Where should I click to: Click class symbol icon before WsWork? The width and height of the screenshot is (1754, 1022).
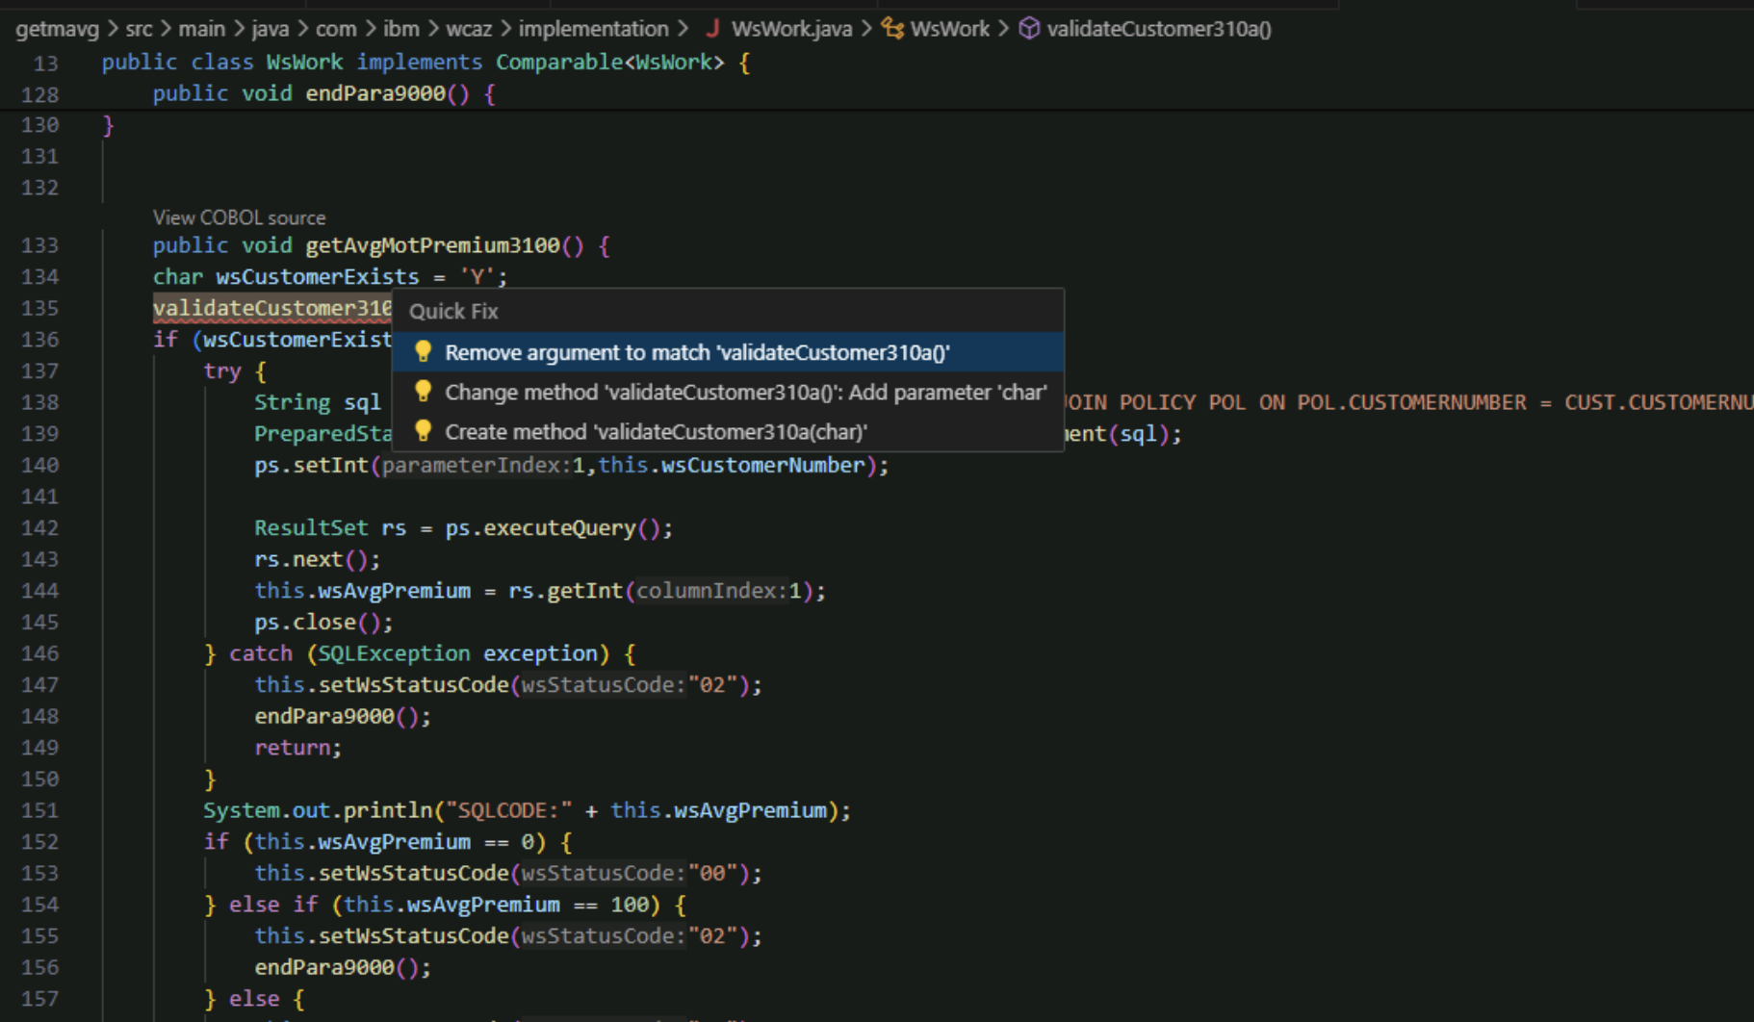(893, 29)
